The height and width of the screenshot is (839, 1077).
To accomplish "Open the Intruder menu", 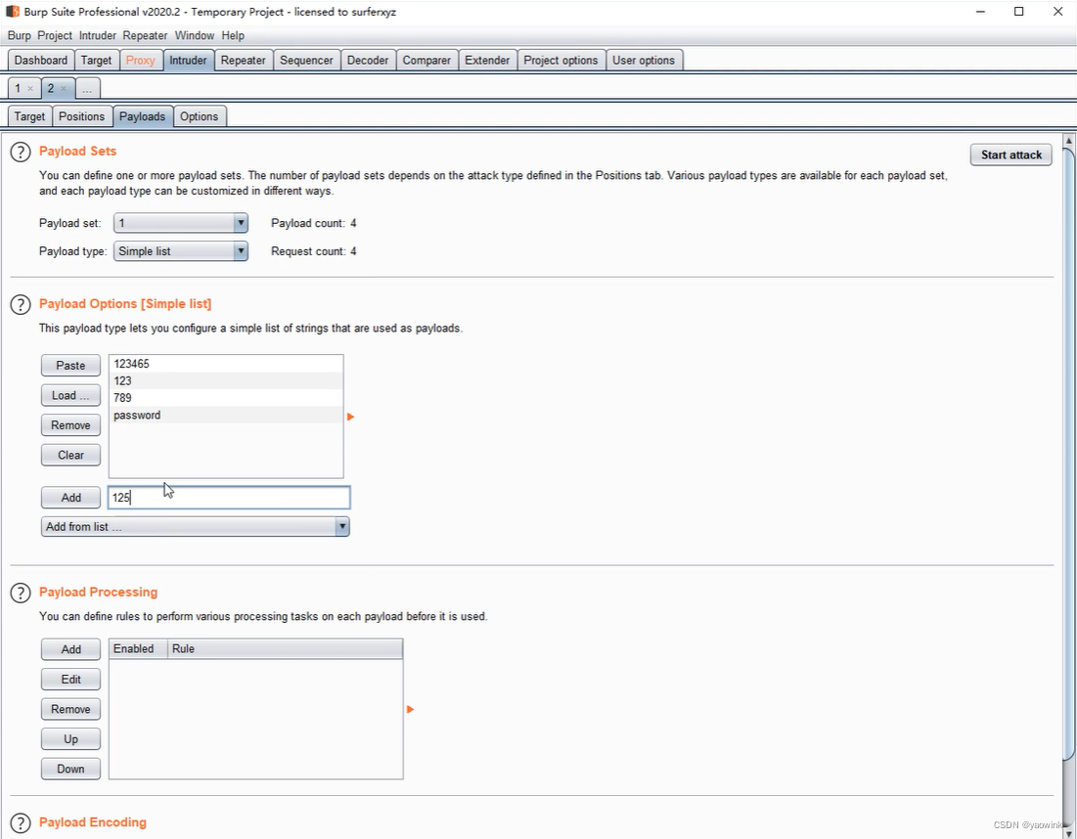I will pos(98,36).
